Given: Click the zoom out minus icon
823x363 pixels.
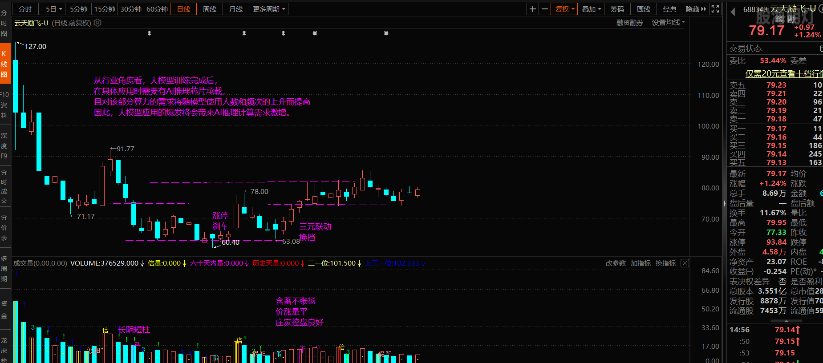Looking at the screenshot, I should [x=544, y=9].
